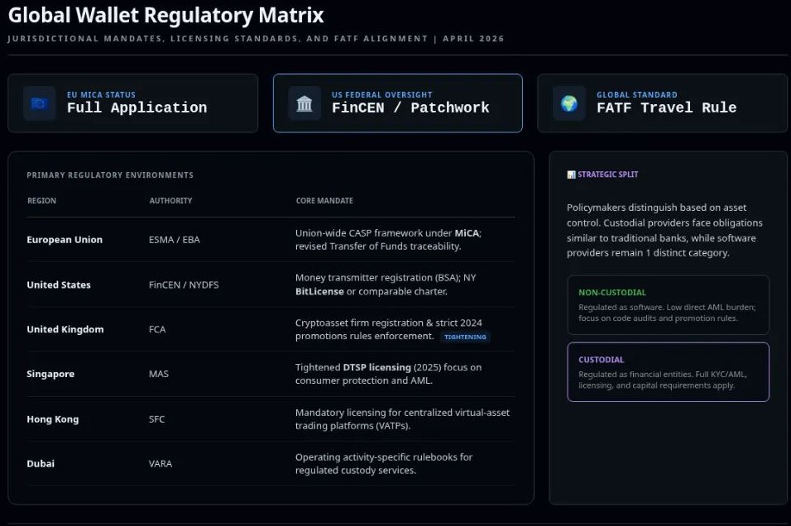Click the TIGHTENING status badge
This screenshot has height=526, width=791.
pos(465,337)
